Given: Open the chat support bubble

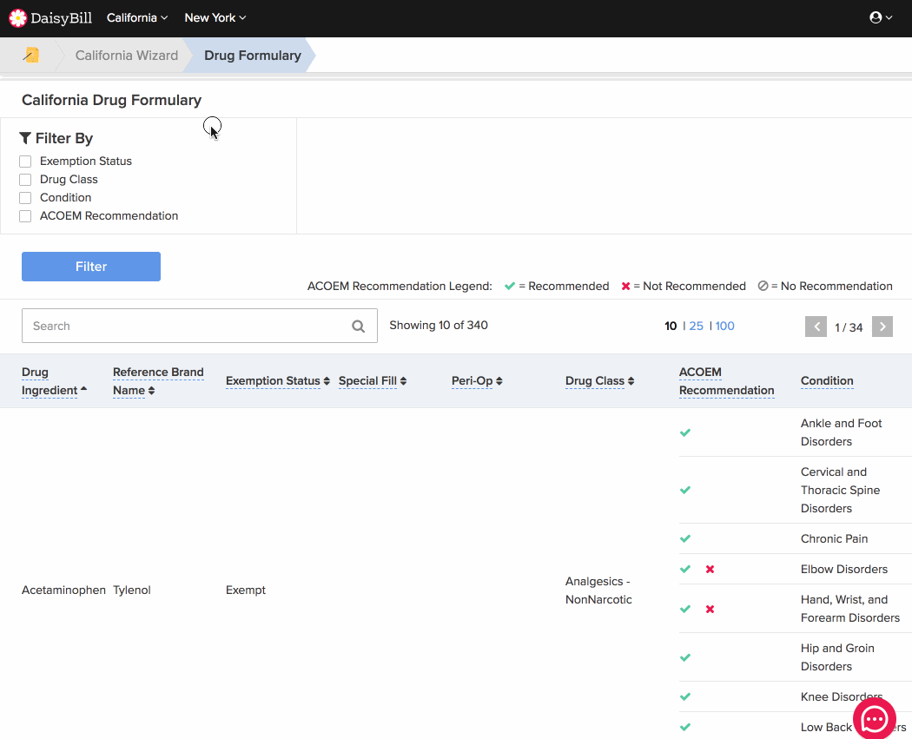Looking at the screenshot, I should pos(874,720).
